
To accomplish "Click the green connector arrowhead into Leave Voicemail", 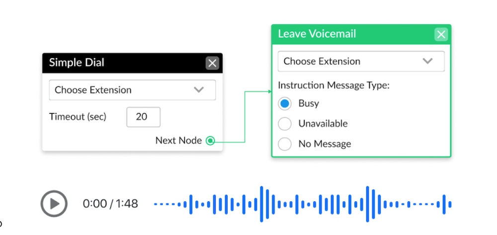I will click(x=270, y=92).
